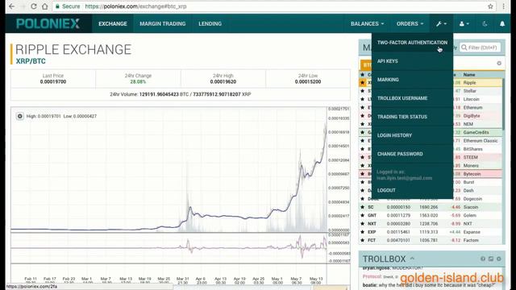Toggle favorite star for GNT Golem row
The image size is (516, 290).
click(x=362, y=215)
